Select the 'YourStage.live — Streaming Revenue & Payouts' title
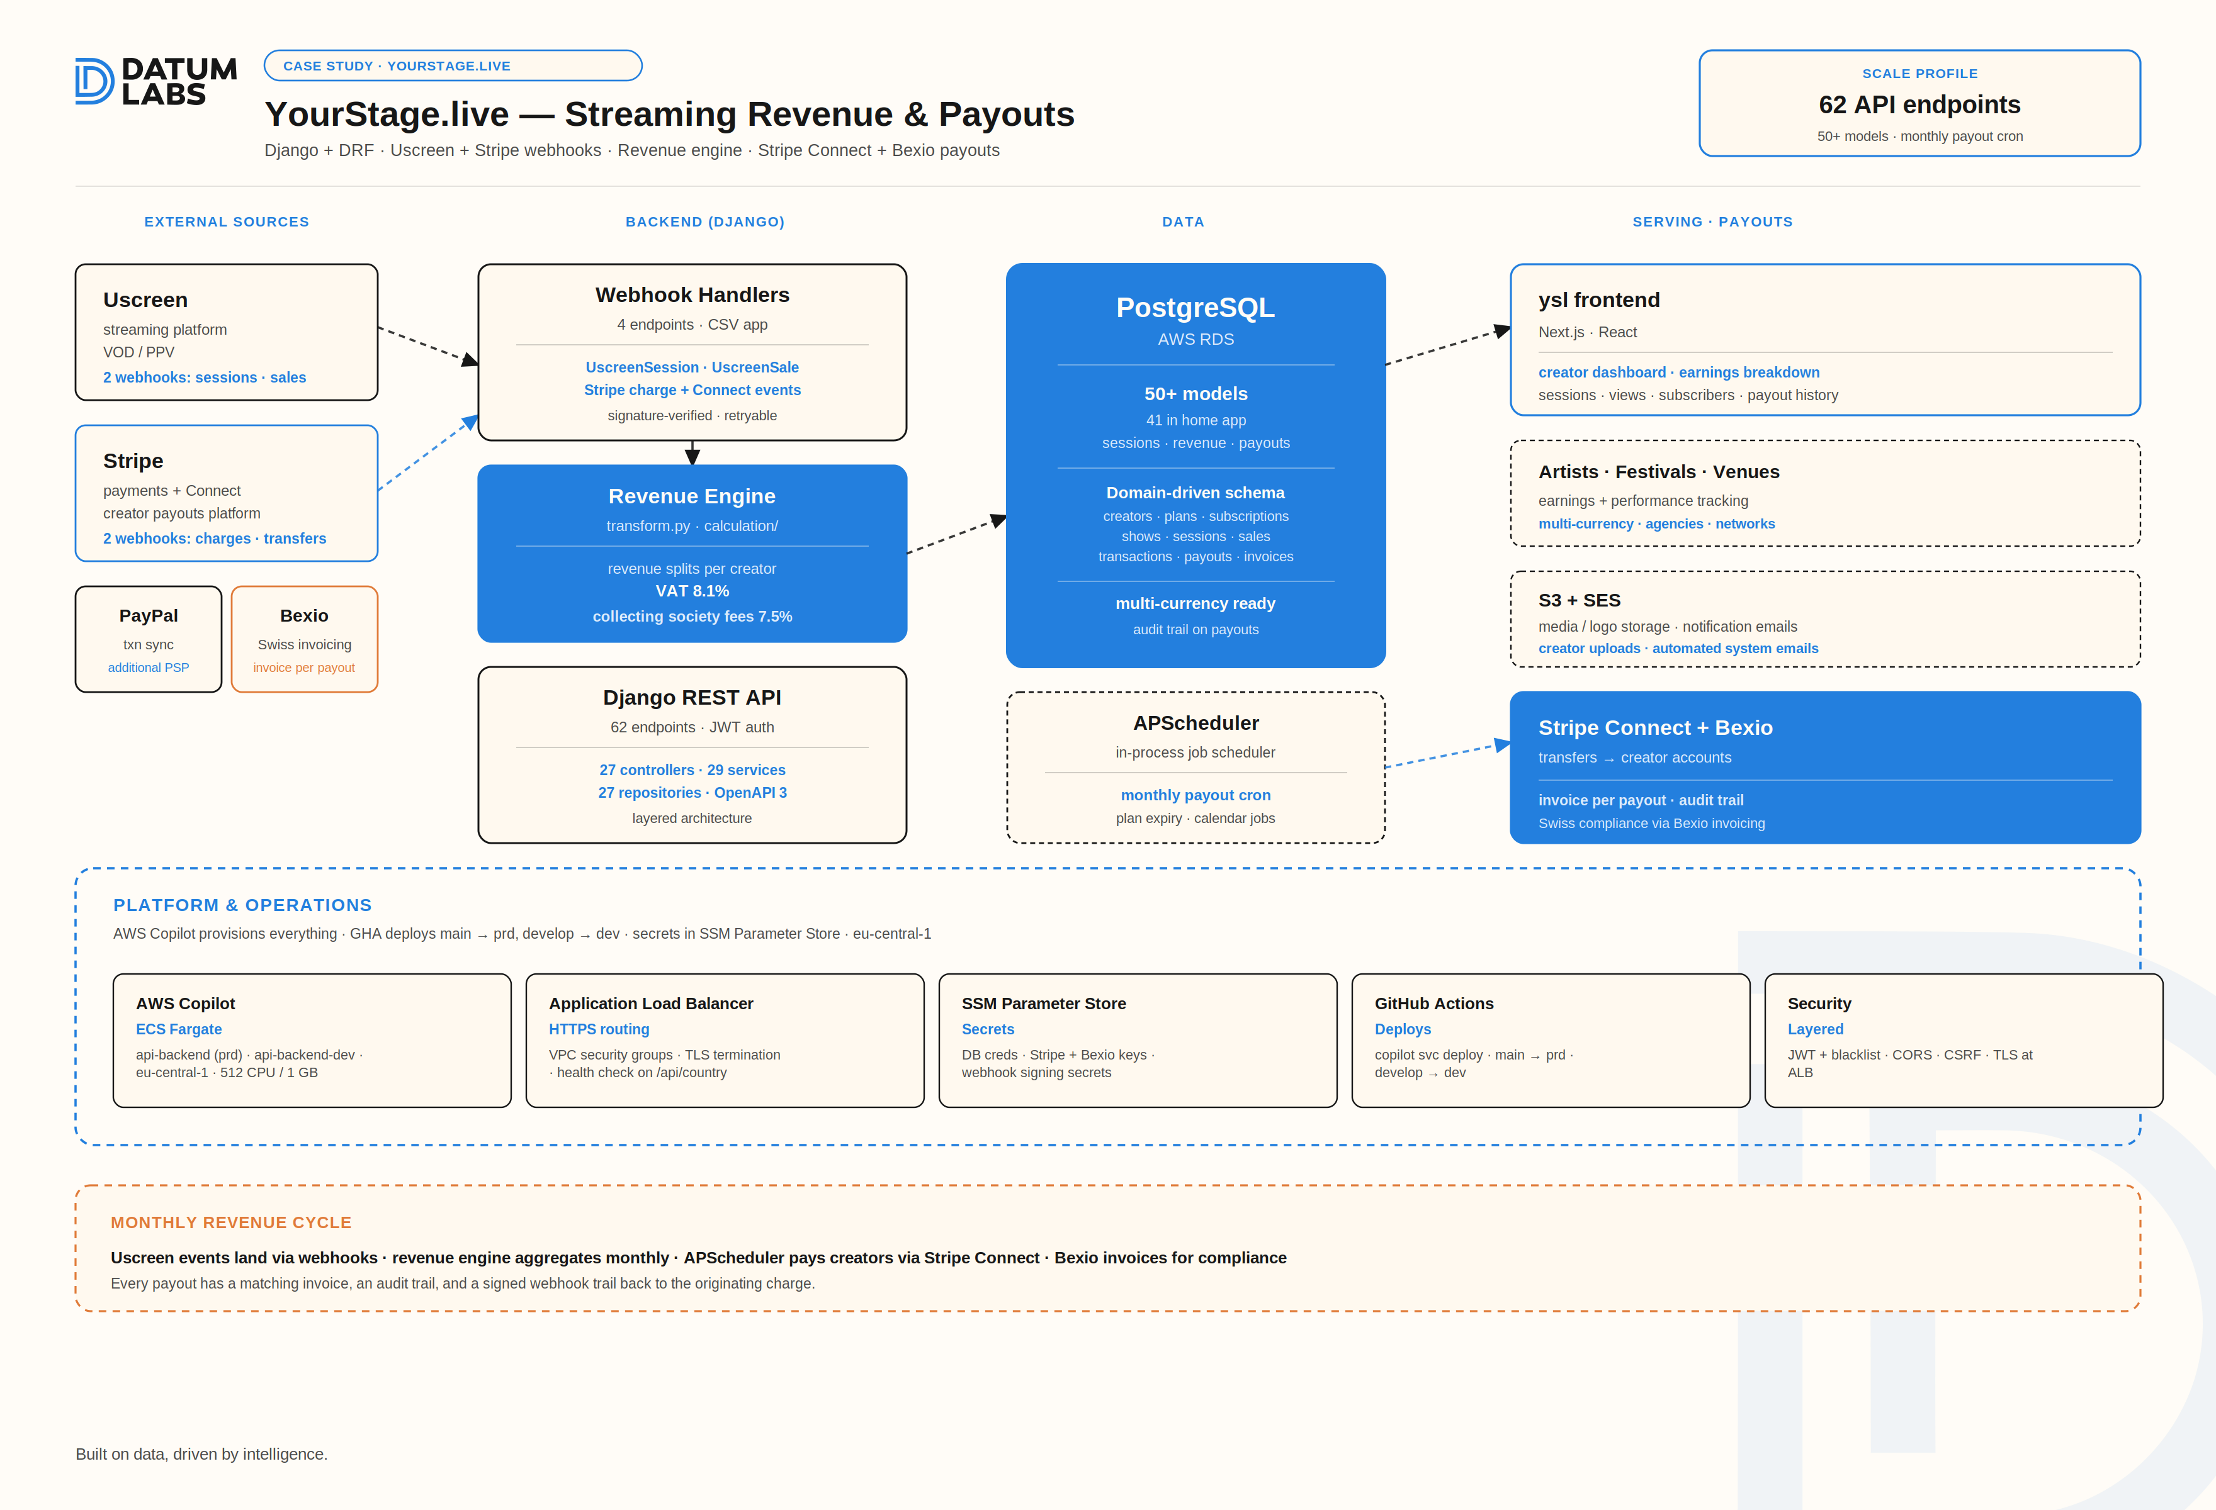Screen dimensions: 2216x1510 click(669, 115)
